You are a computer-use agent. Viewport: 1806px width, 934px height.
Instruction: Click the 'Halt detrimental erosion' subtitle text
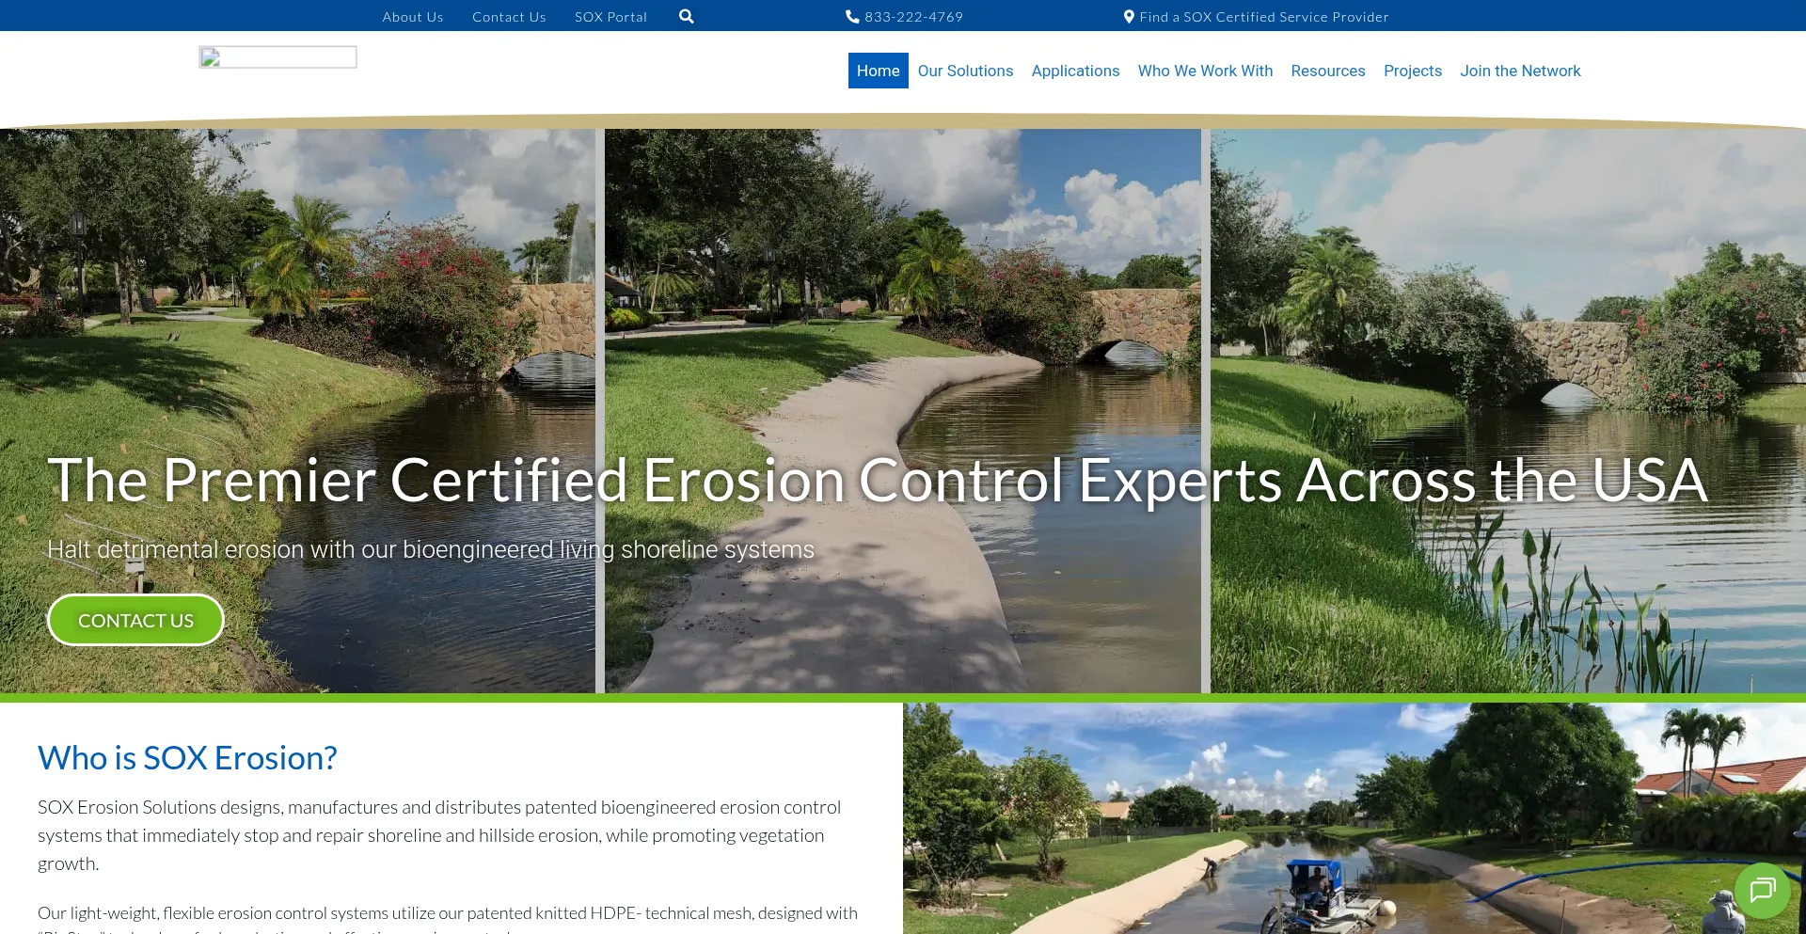(x=431, y=549)
